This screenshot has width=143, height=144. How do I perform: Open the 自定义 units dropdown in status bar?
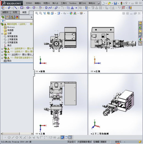(x=120, y=142)
